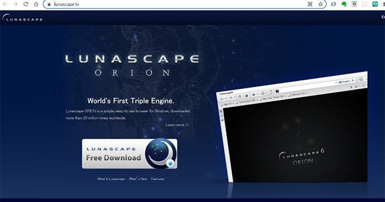385x202 pixels.
Task: Click the Lunascape logo in site header
Action: pos(22,18)
